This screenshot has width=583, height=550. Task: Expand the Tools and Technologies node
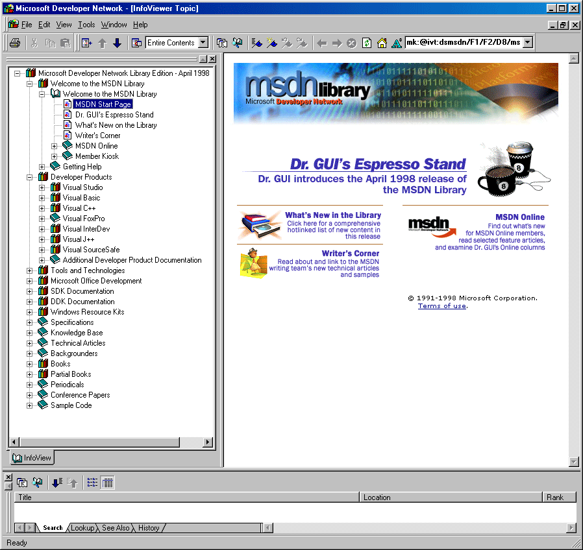pyautogui.click(x=29, y=270)
